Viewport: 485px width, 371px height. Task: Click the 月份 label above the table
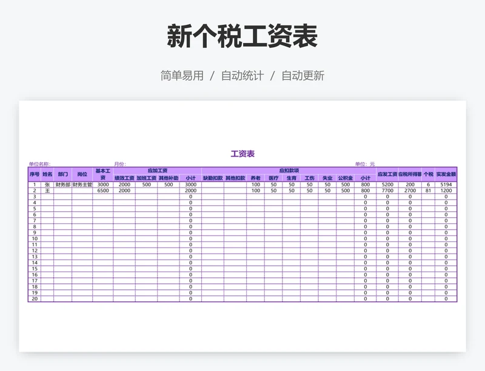(120, 164)
